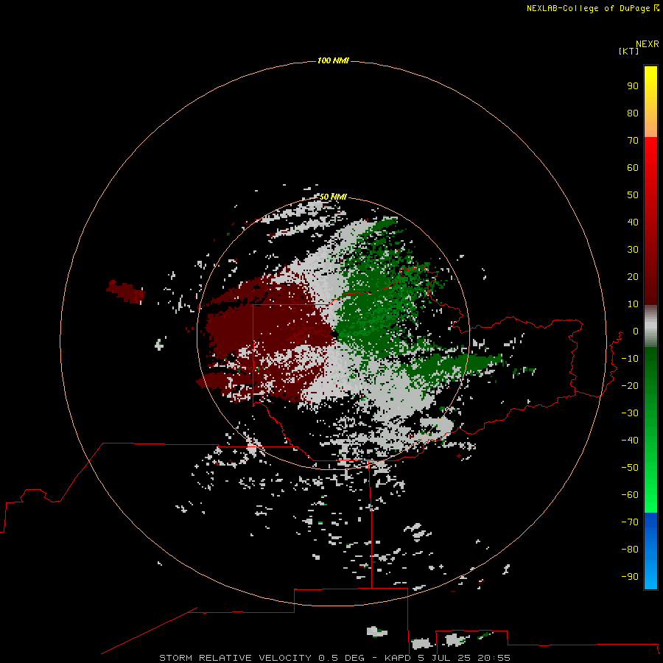Click the -10 value on velocity scale
Viewport: 663px width, 663px height.
point(630,359)
